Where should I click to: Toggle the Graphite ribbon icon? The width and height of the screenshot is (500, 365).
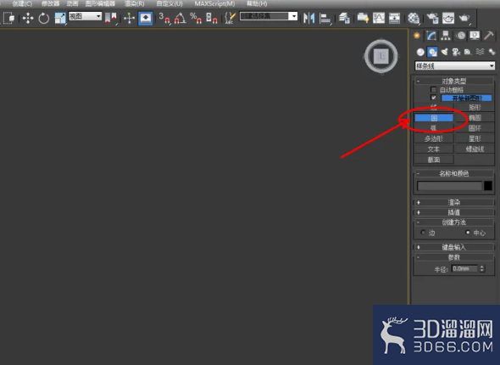pyautogui.click(x=363, y=18)
